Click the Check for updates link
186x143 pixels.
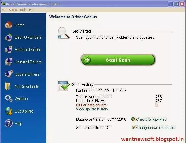[151, 119]
